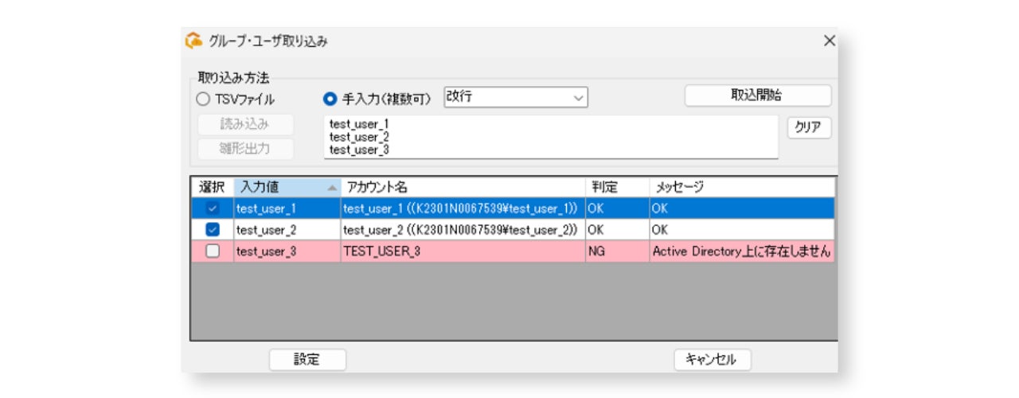
Task: Select the test_user_3 input value cell
Action: [287, 251]
